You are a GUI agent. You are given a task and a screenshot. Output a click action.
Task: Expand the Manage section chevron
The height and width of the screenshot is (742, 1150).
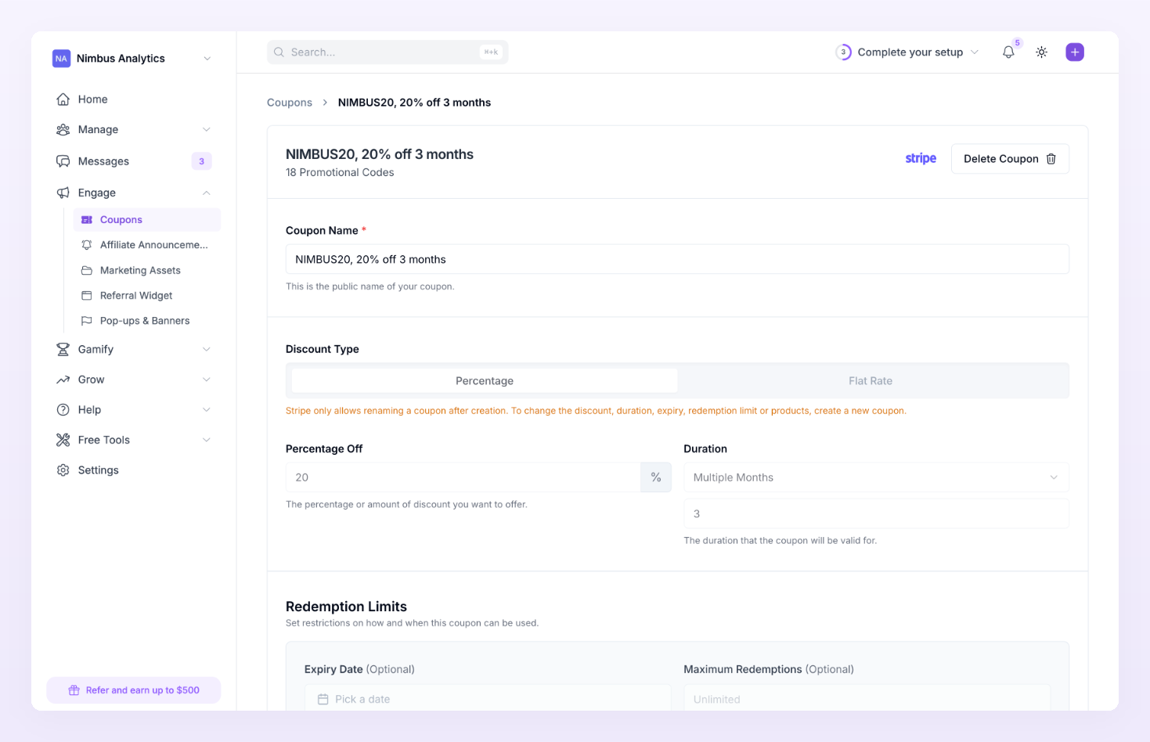207,130
